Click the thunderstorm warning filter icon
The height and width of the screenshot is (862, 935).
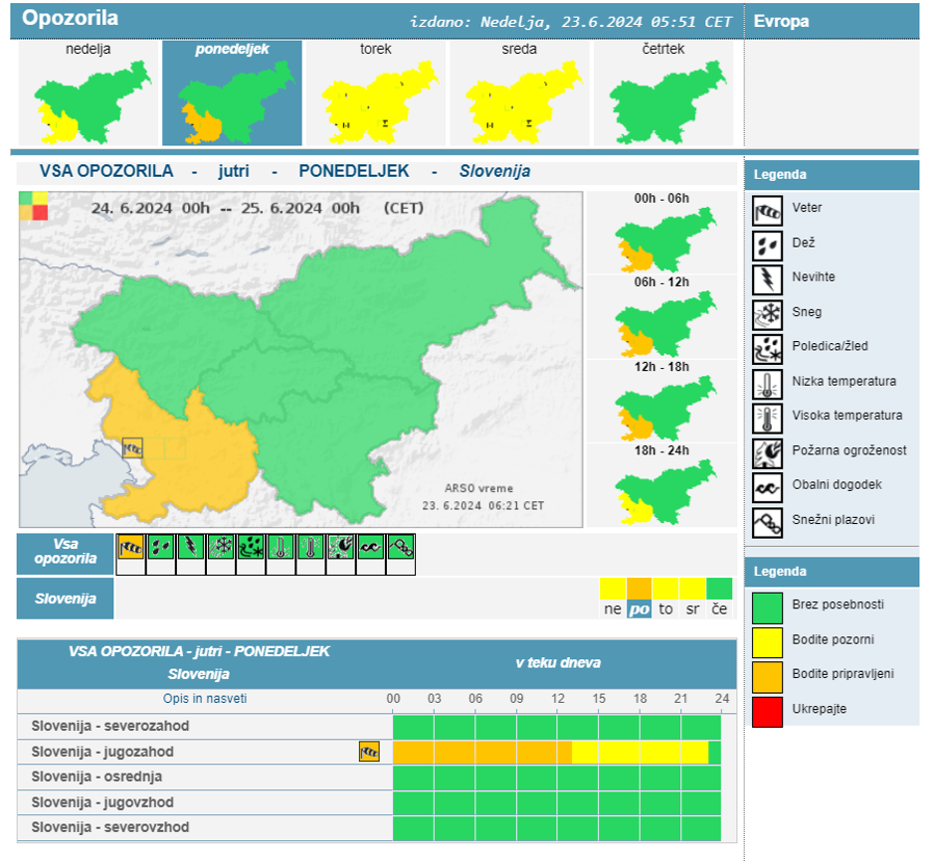coord(191,548)
